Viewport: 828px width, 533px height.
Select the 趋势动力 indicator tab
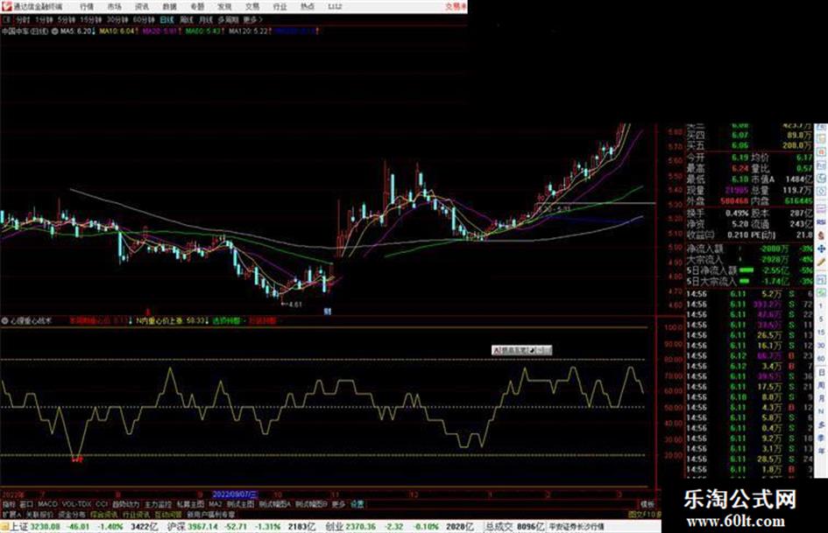point(125,504)
